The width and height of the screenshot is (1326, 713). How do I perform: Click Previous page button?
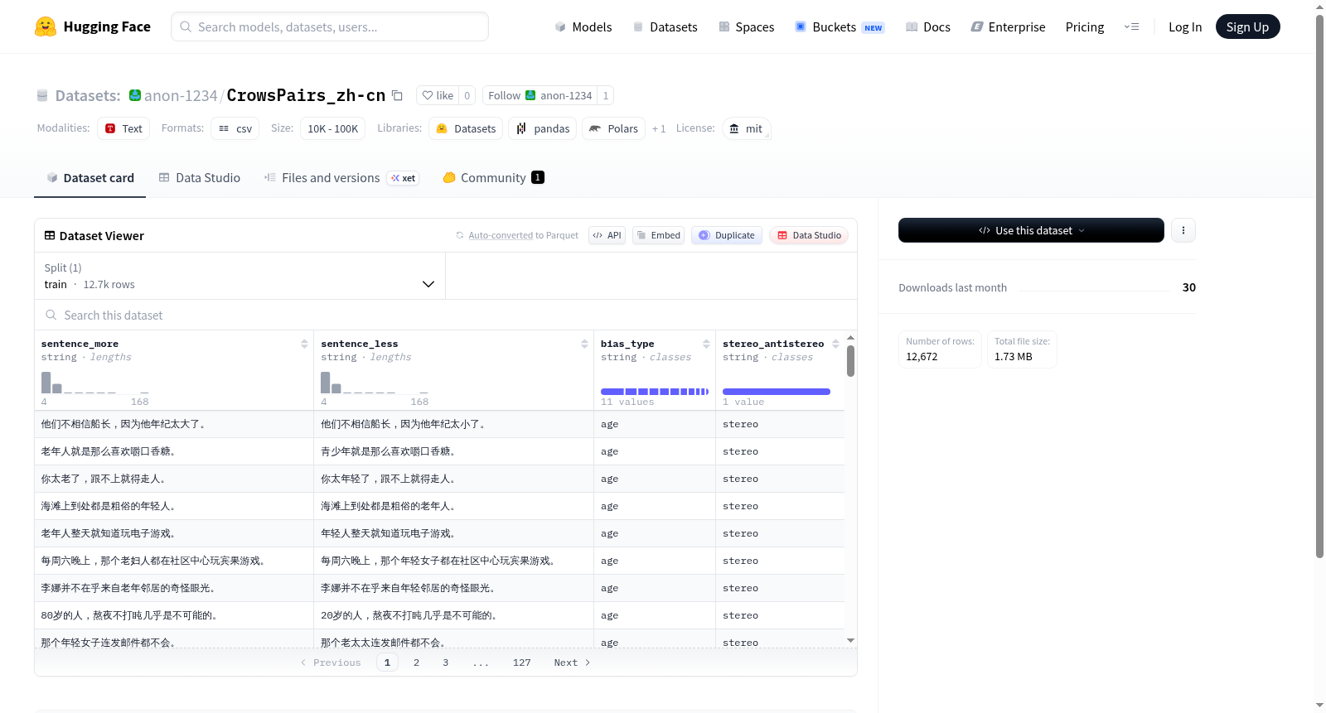click(x=331, y=662)
